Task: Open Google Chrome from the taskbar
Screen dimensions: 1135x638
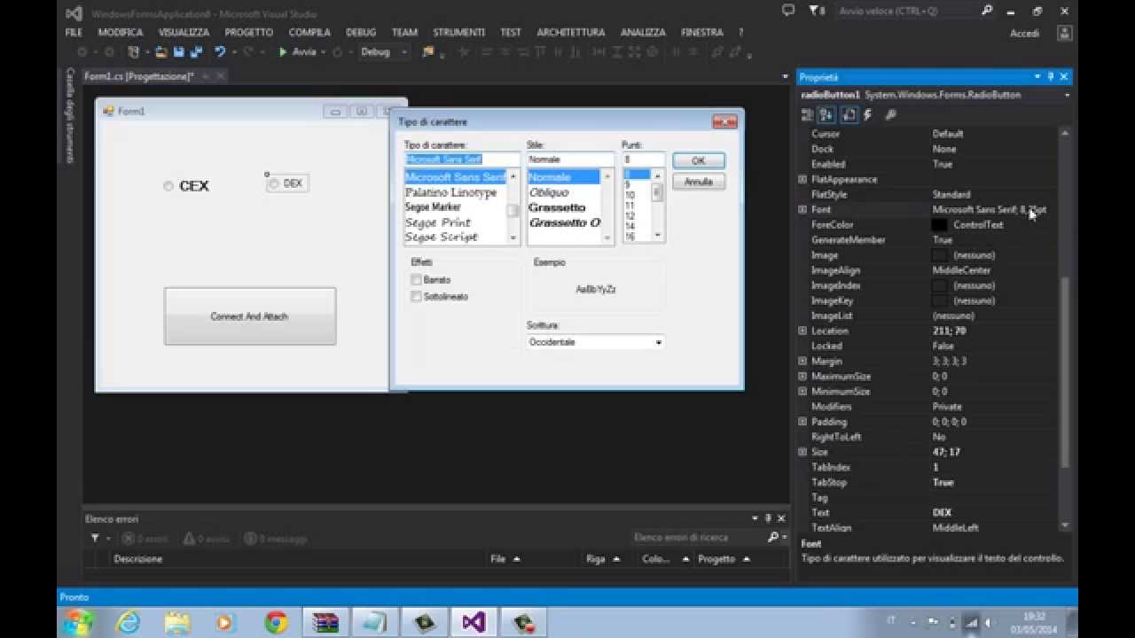Action: [276, 622]
